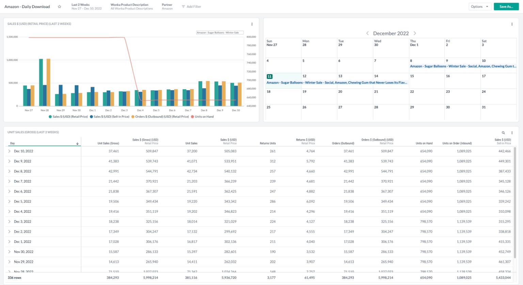523x285 pixels.
Task: Select December 11 on the calendar
Action: point(270,76)
